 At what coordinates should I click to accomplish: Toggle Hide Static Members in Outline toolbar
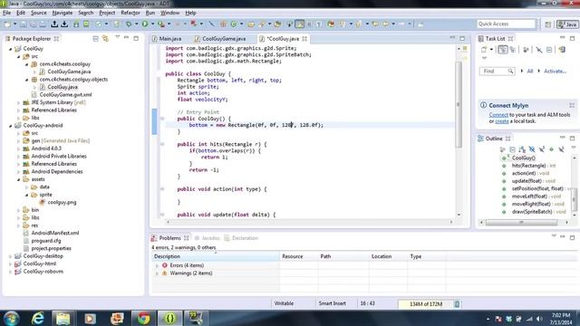point(542,149)
